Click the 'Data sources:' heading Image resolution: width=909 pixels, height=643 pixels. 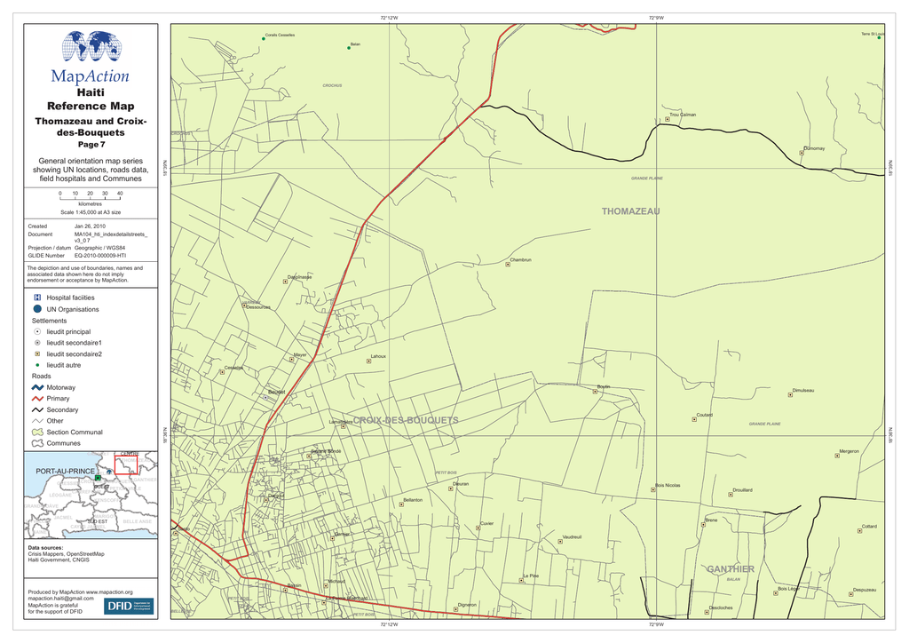coord(46,547)
